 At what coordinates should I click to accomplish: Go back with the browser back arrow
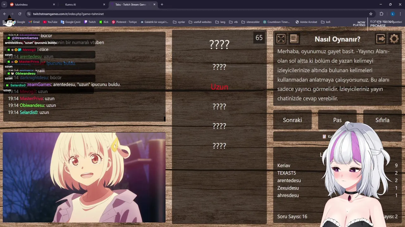pos(4,14)
